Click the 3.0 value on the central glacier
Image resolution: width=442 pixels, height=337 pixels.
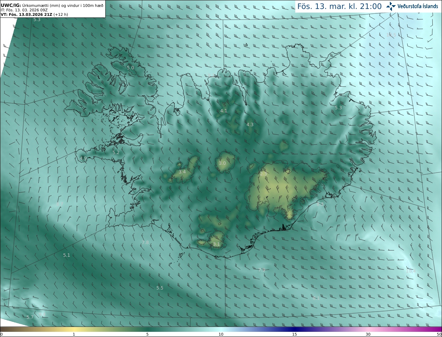point(222,163)
